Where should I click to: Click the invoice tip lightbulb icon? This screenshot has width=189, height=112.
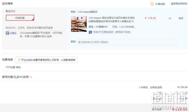[19, 60]
